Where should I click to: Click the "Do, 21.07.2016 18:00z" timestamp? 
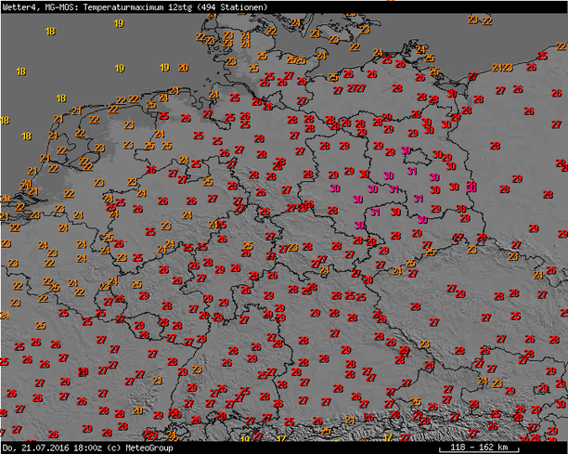52,448
